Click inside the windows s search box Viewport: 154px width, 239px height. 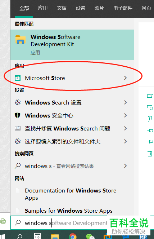click(x=66, y=223)
